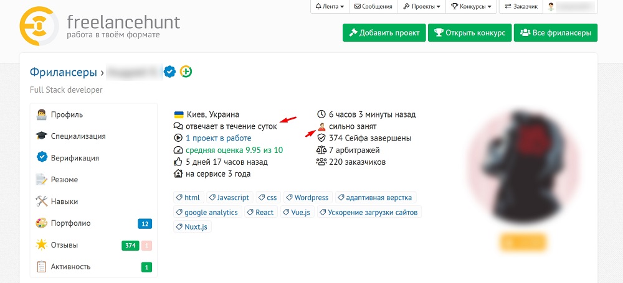
Task: Click the green 374 reviews badge
Action: pyautogui.click(x=130, y=246)
